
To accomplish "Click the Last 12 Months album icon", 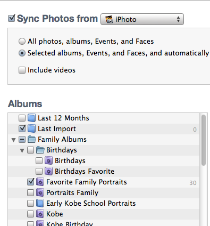I will [32, 118].
